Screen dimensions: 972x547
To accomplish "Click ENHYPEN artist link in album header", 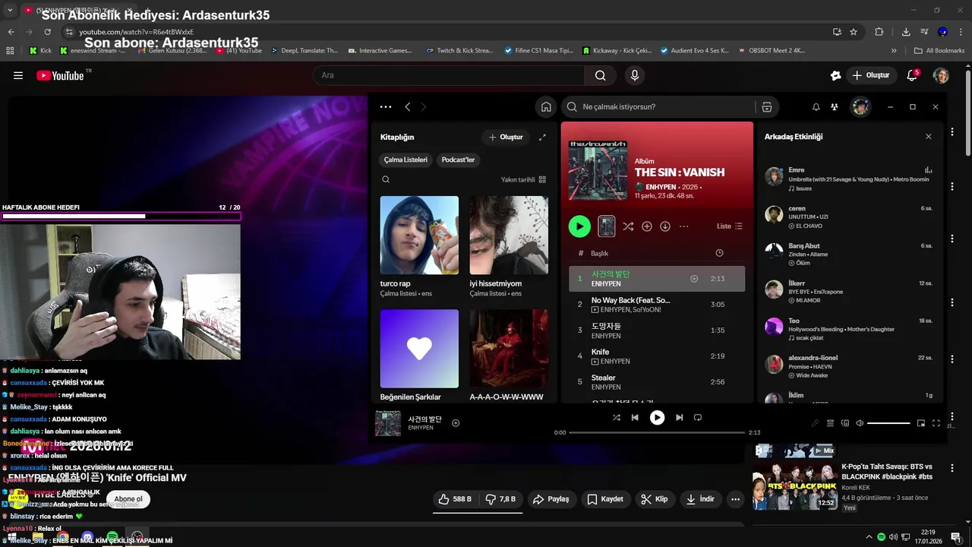I will (x=661, y=187).
